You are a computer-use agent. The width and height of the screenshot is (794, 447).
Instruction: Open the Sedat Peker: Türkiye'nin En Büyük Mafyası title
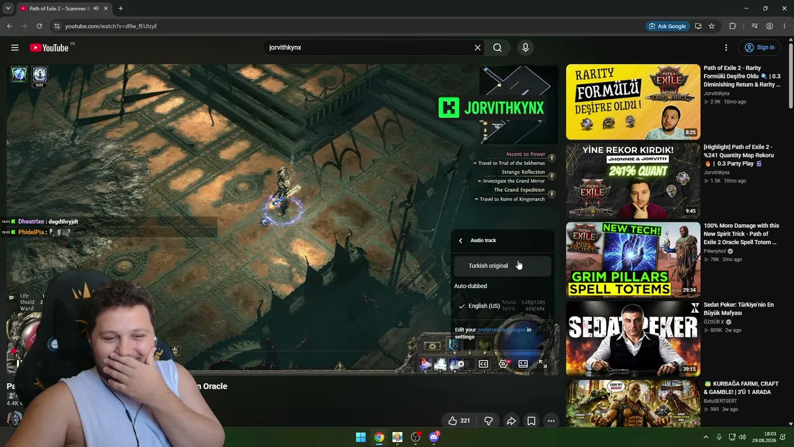739,309
